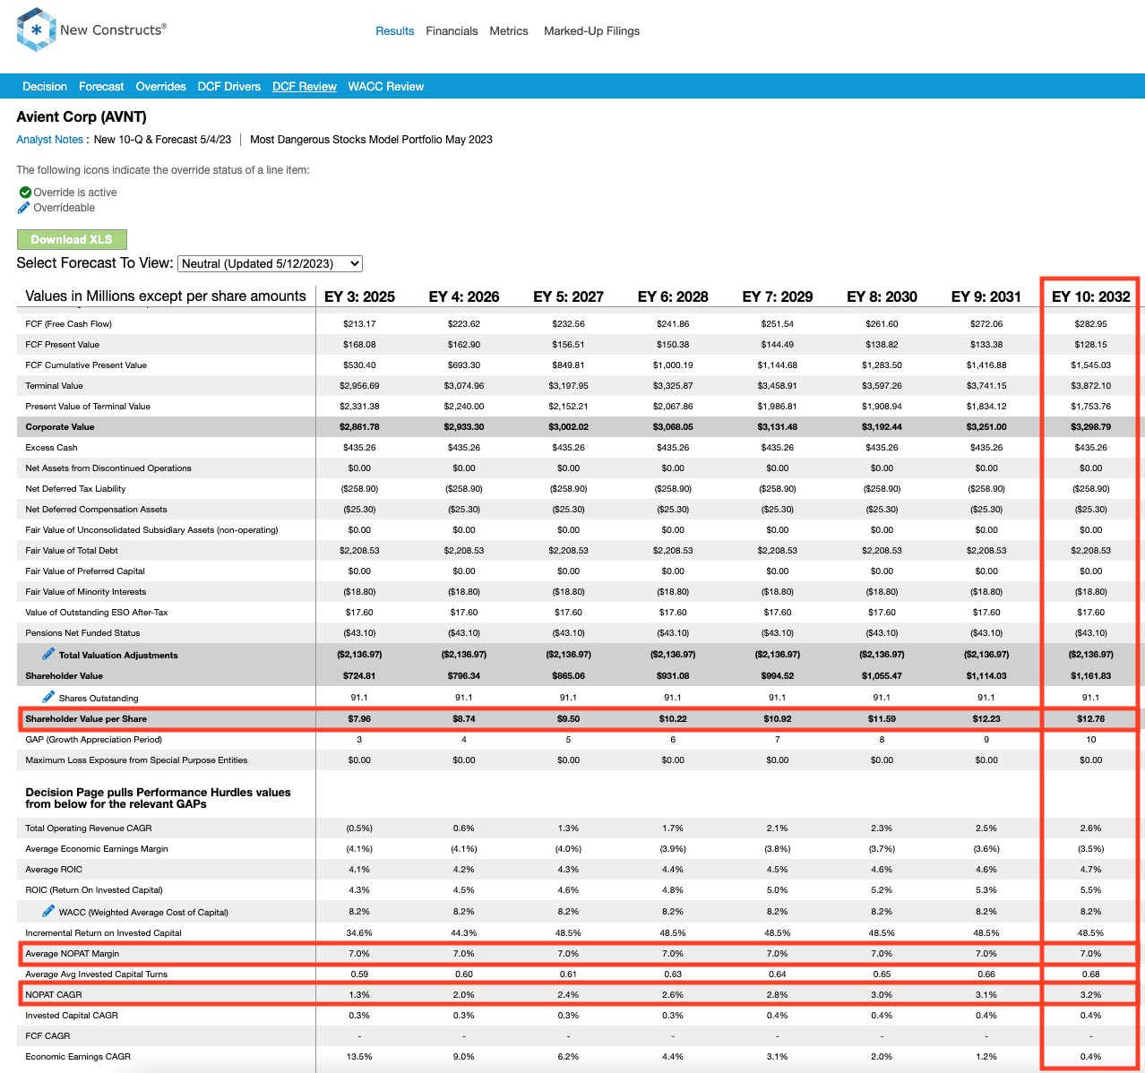Click the EY 3: 2025 column header

(x=359, y=296)
